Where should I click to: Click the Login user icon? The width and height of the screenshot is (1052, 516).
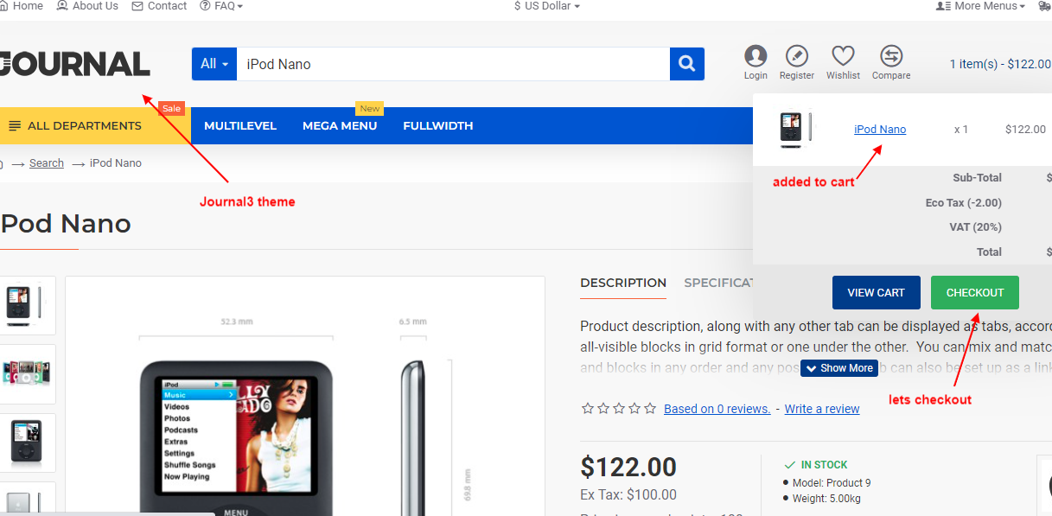756,56
